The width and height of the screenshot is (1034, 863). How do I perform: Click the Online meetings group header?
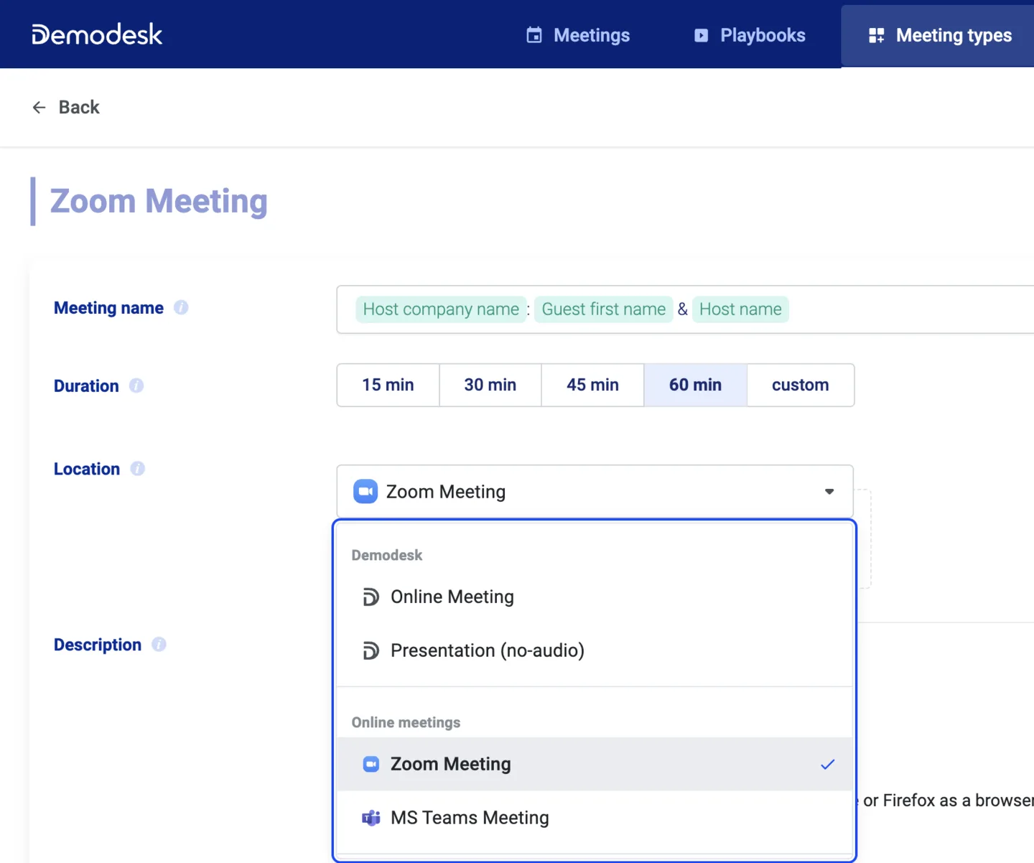tap(406, 722)
